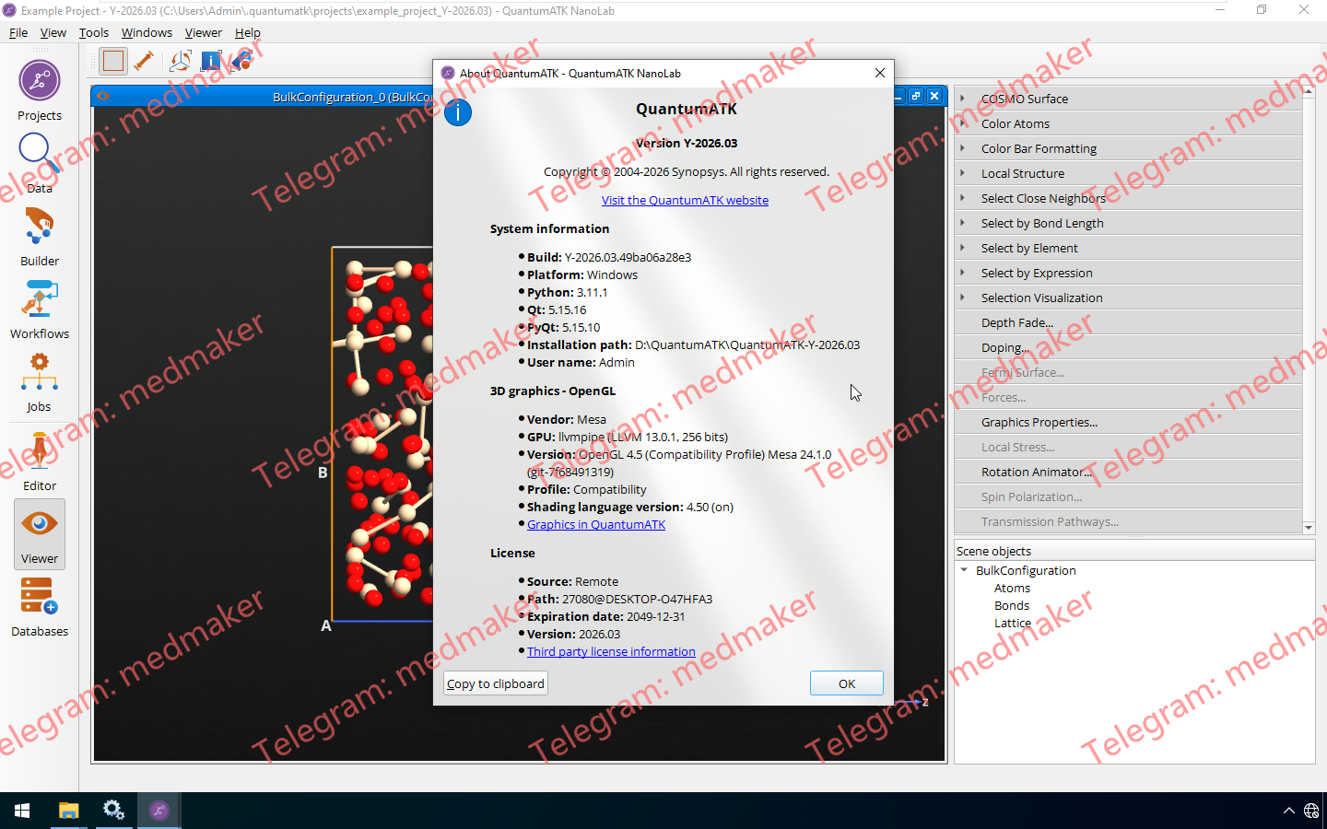Viewport: 1327px width, 829px height.
Task: Open the Workflows tool
Action: pos(40,309)
